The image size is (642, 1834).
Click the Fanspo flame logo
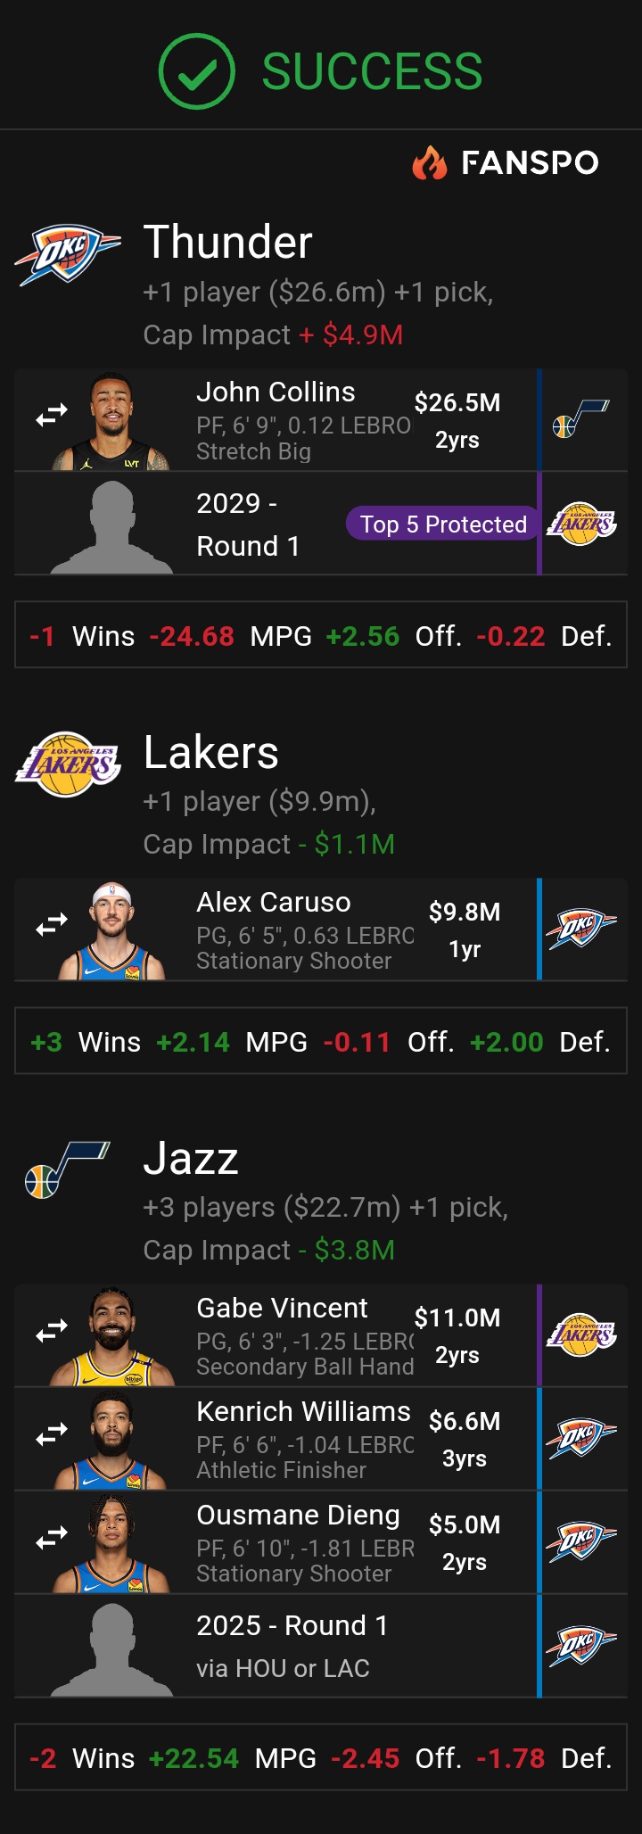click(x=429, y=162)
